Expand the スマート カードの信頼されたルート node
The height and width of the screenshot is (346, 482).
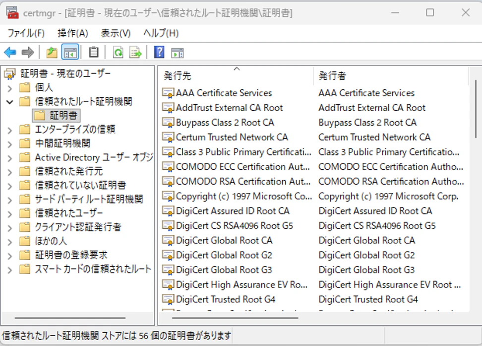point(9,270)
